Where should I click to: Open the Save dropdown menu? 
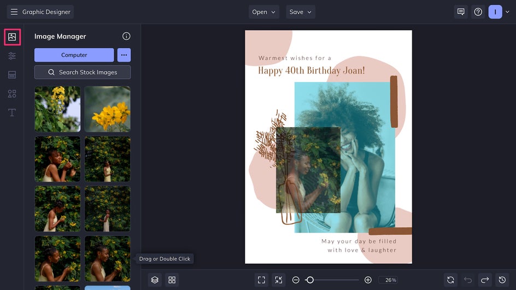(301, 12)
